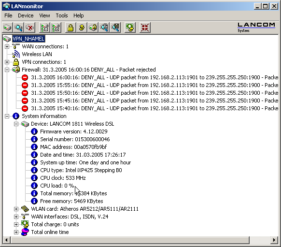281x247 pixels.
Task: Click the info icon beside Firmware version
Action: coord(34,131)
